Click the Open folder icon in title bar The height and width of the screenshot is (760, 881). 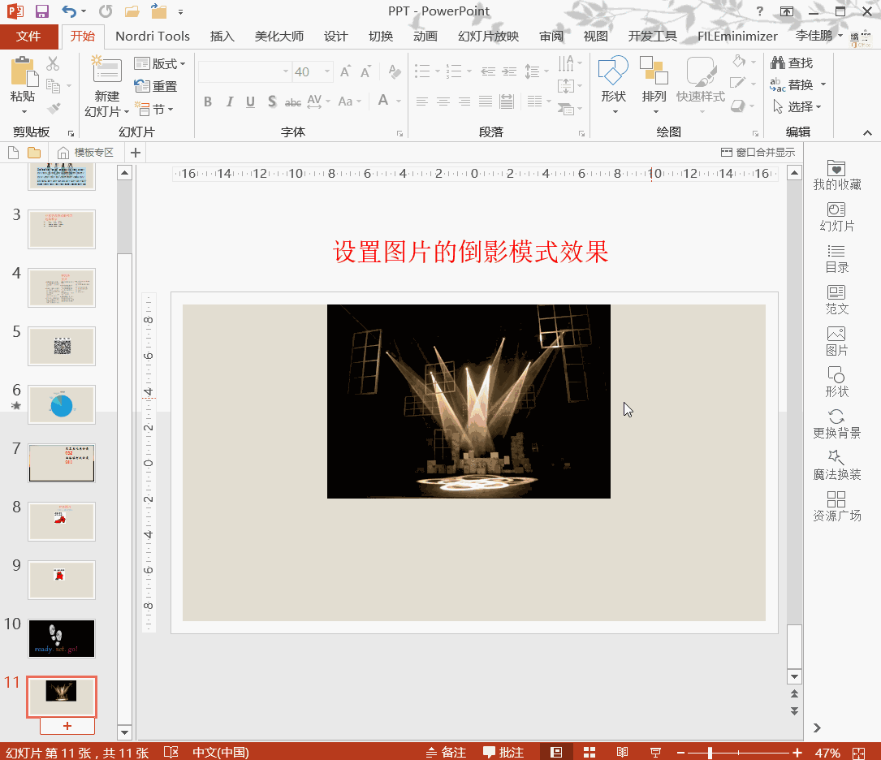point(132,11)
